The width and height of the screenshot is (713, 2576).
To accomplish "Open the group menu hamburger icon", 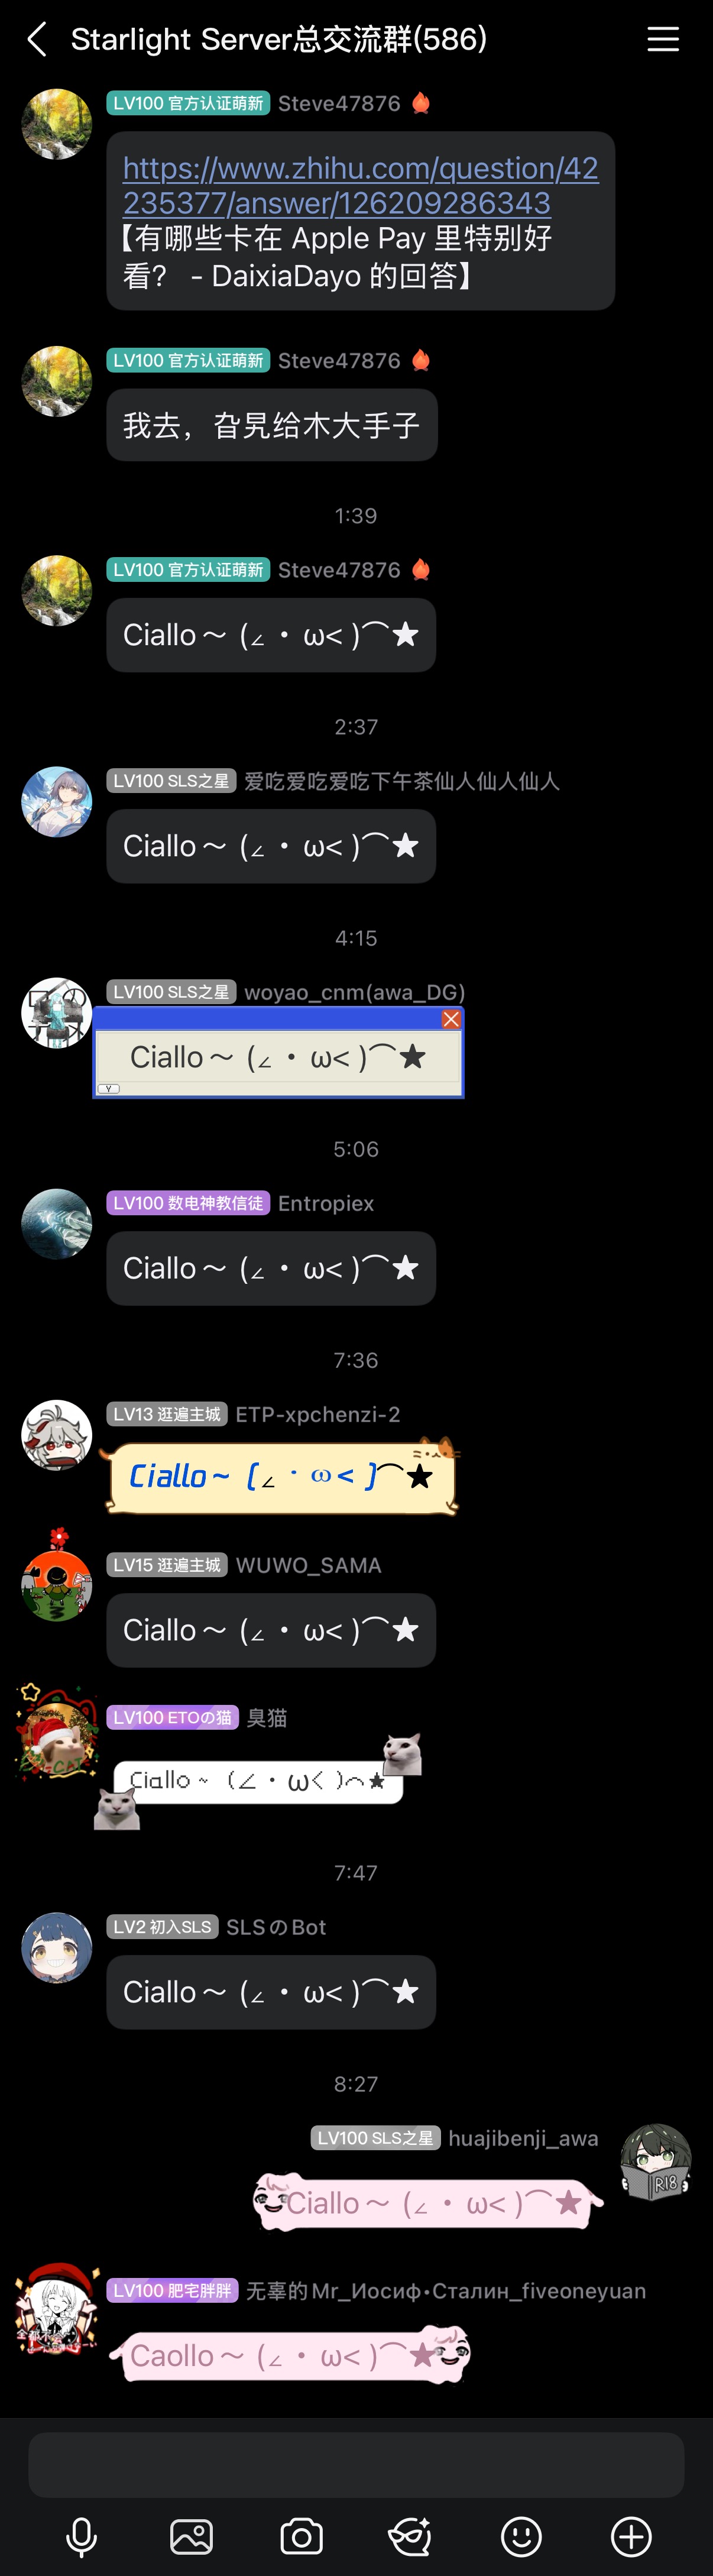I will [x=663, y=40].
